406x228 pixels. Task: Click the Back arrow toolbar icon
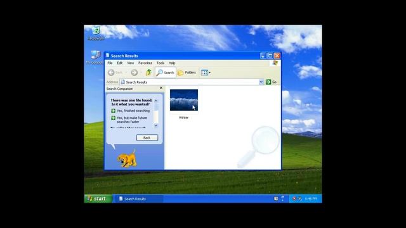pyautogui.click(x=112, y=73)
